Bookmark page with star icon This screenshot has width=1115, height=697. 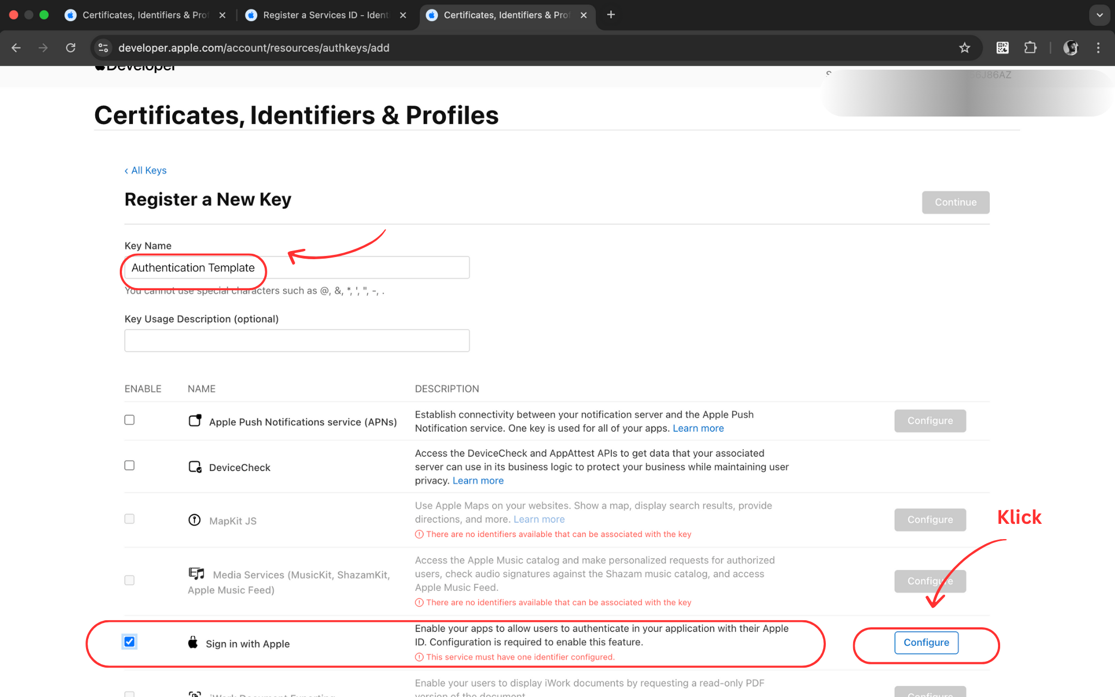pyautogui.click(x=965, y=48)
